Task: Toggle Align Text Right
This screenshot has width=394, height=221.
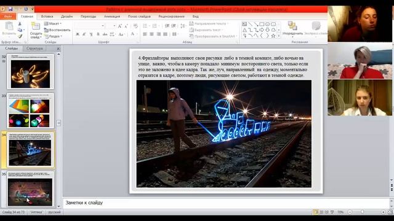Action: tap(159, 34)
